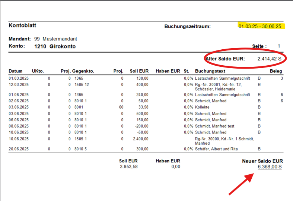Click the 2.400,00 Soll amount
The width and height of the screenshot is (293, 201).
[140, 139]
